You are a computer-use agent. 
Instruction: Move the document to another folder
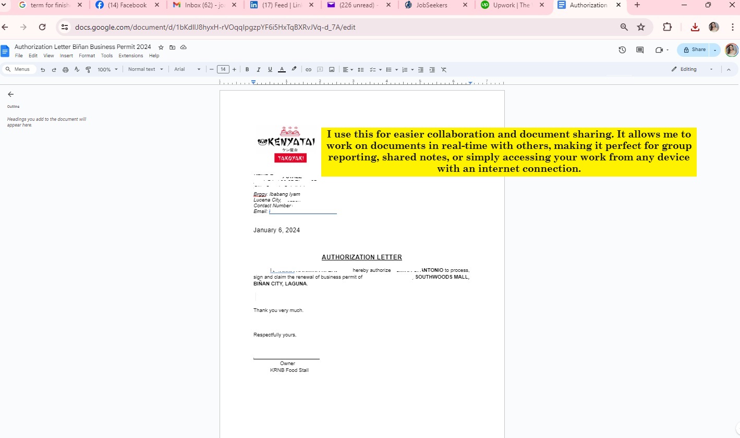click(x=172, y=47)
